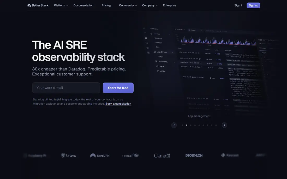Expand the Company menu
This screenshot has height=179, width=287.
150,5
